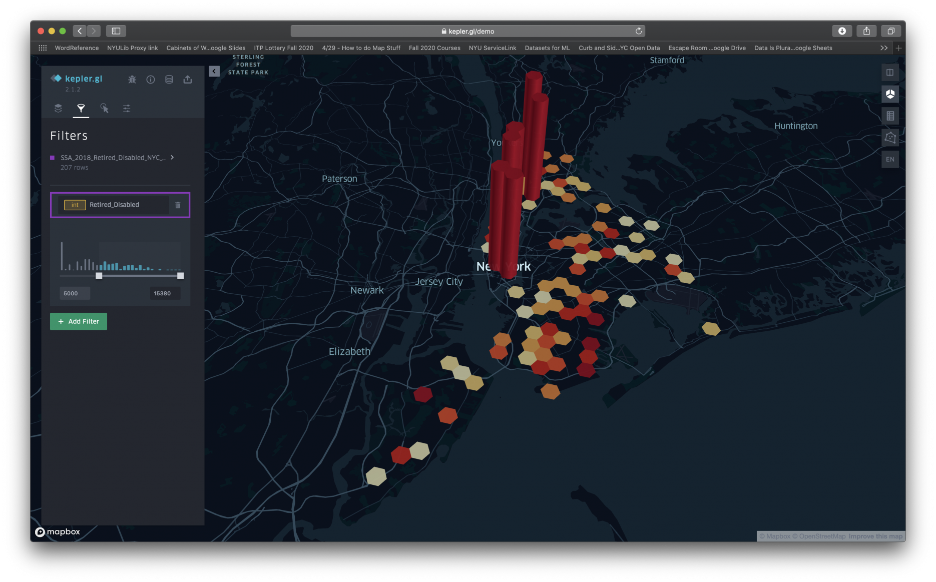The image size is (936, 582).
Task: Reload the kepler.gl page
Action: point(639,31)
